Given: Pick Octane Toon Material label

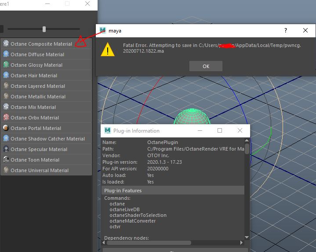Looking at the screenshot, I should 35,160.
